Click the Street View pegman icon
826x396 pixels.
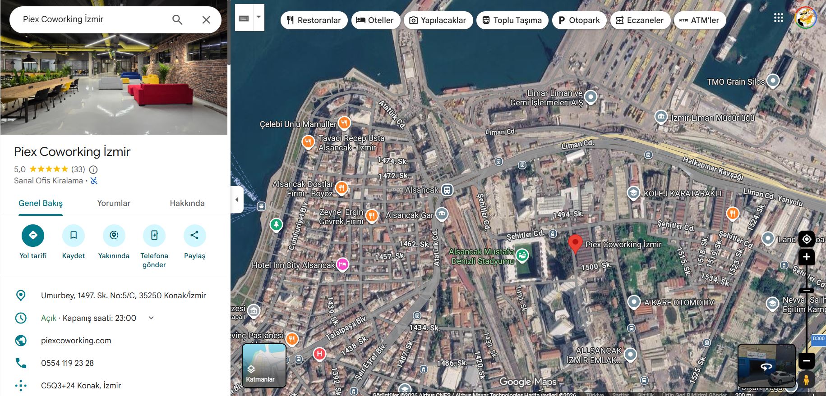coord(807,381)
